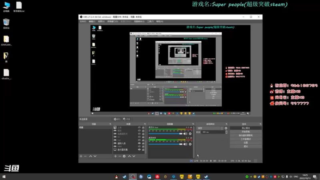
Task: Move the scene down in the scenes list
Action: [x=95, y=156]
